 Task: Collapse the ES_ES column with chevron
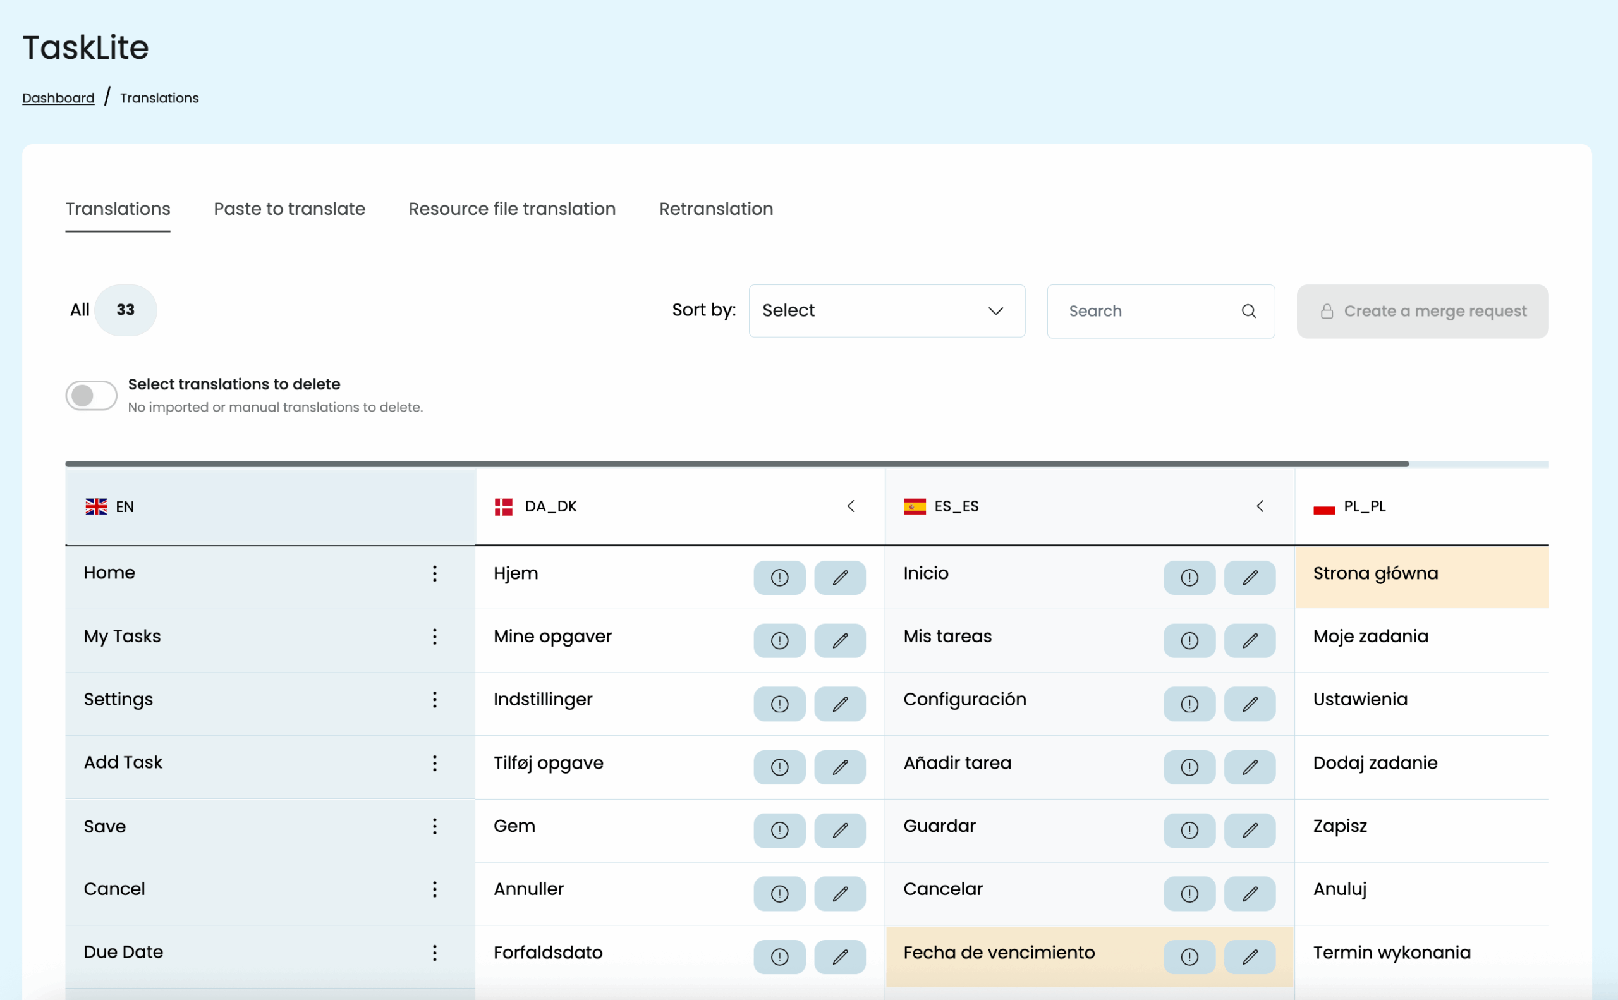pos(1260,506)
